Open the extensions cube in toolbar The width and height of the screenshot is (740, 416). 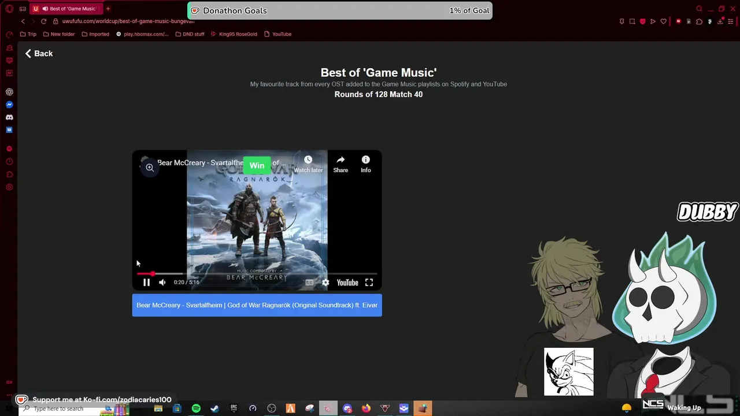click(x=699, y=21)
